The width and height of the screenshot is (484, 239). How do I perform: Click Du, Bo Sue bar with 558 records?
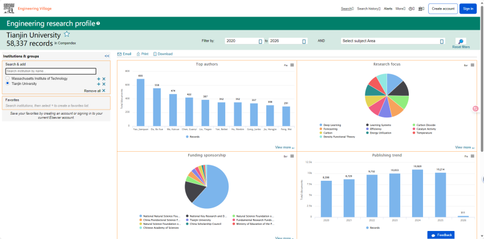pyautogui.click(x=157, y=107)
